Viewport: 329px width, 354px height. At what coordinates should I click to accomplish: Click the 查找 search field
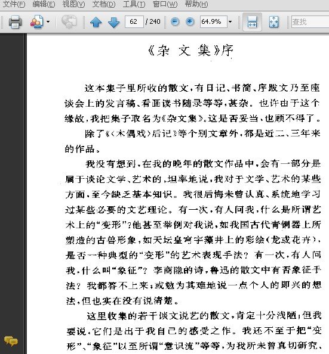tap(310, 21)
